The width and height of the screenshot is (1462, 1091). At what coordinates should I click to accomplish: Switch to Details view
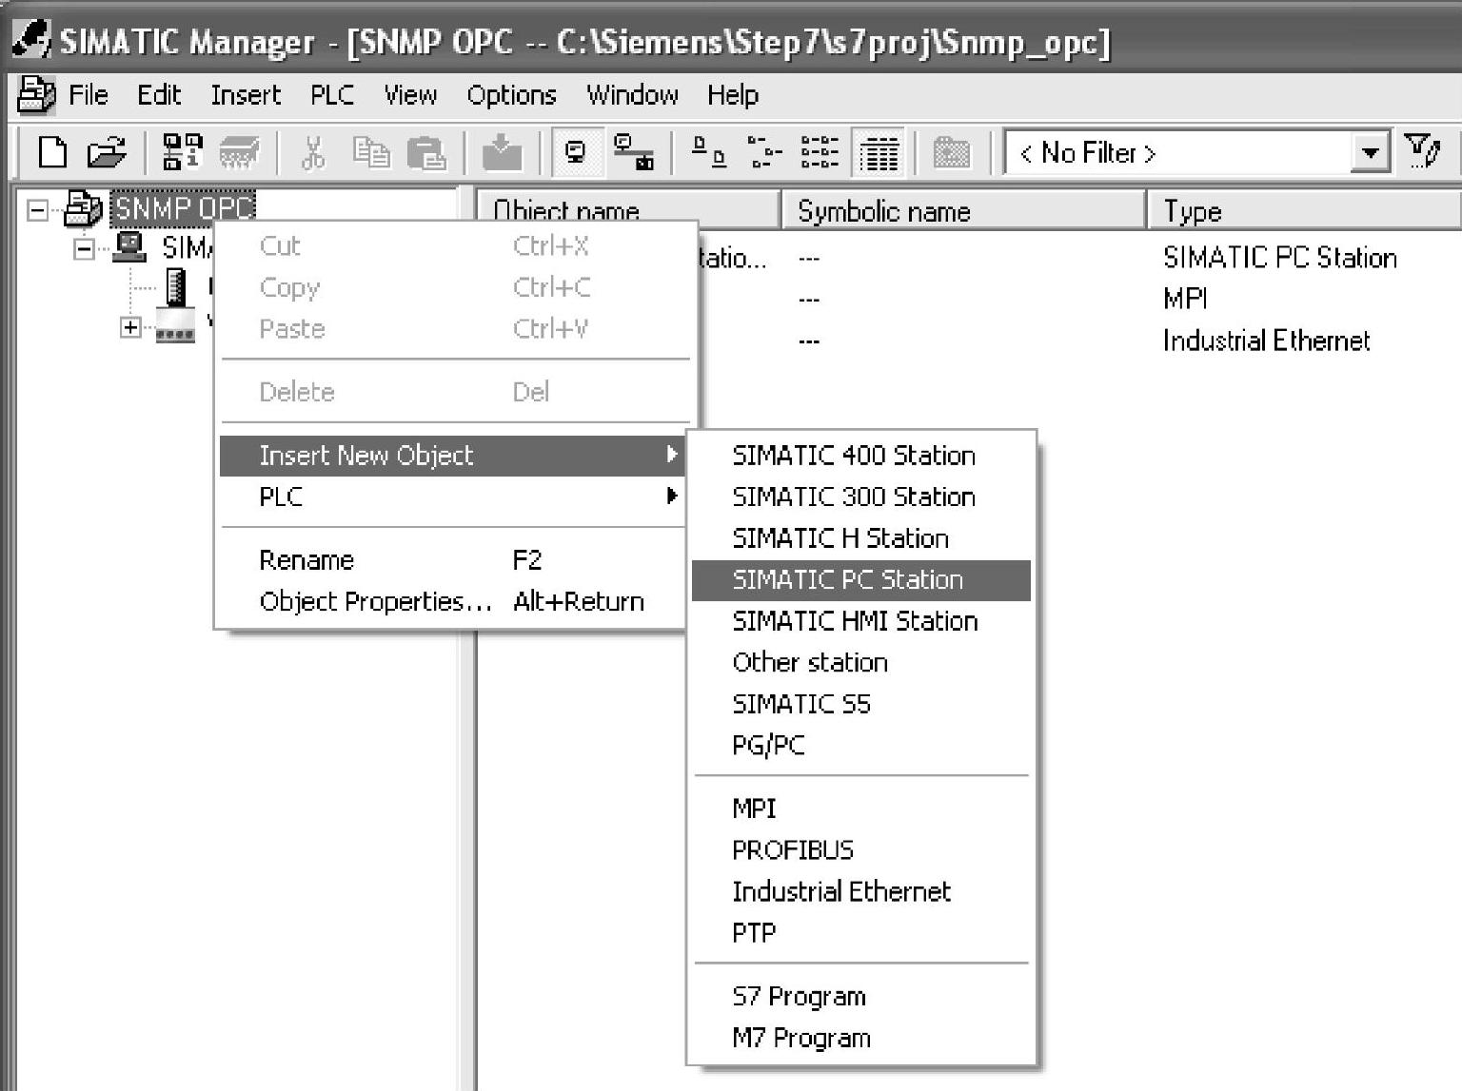click(879, 152)
